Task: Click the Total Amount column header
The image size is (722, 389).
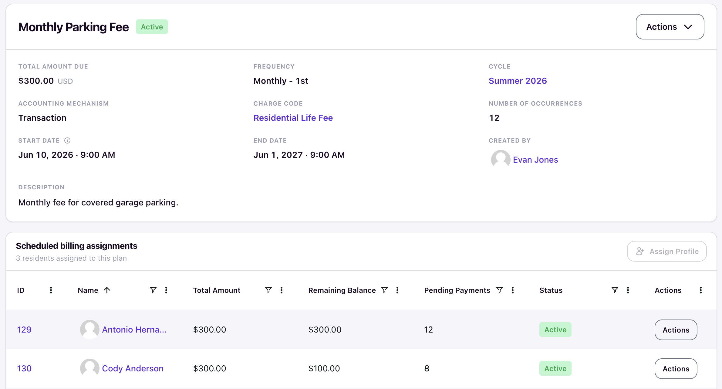Action: point(217,290)
